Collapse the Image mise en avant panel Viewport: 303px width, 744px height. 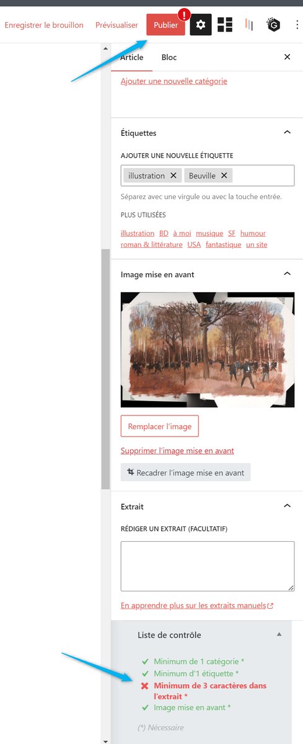point(287,273)
